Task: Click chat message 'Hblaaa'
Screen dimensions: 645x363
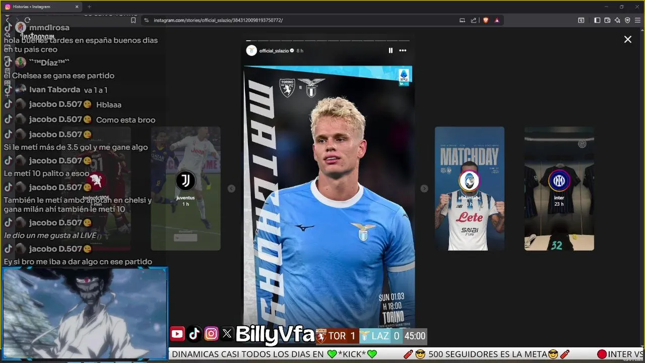Action: coord(108,105)
